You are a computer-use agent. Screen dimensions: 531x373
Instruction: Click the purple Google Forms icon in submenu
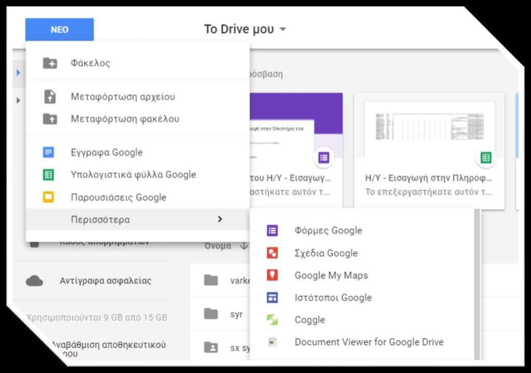coord(272,231)
